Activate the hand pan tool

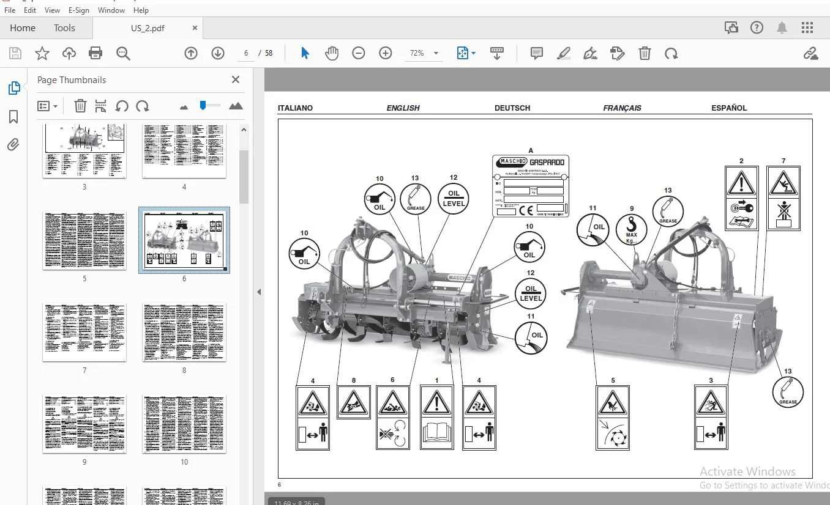pyautogui.click(x=332, y=53)
